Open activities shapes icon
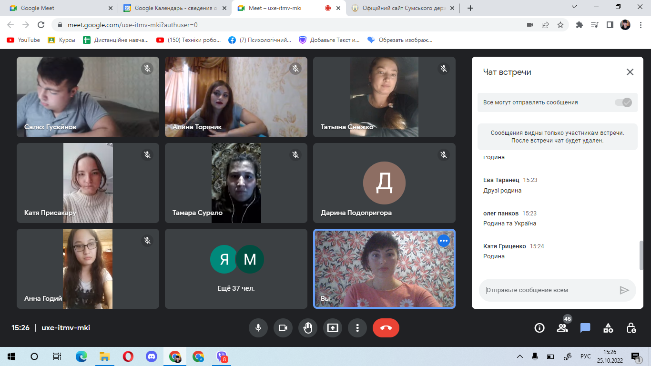 [608, 328]
